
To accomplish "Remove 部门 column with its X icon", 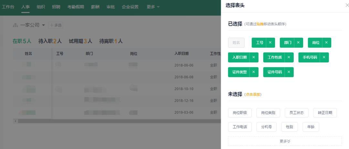I will pos(298,42).
